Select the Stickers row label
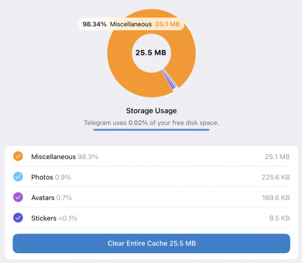This screenshot has width=302, height=263. click(43, 218)
